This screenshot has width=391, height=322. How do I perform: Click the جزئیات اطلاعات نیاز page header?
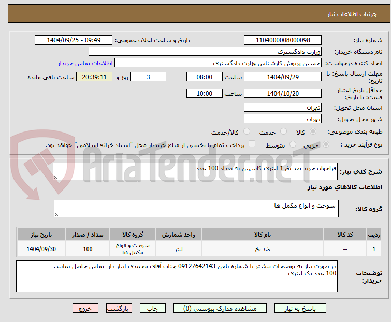[x=352, y=14]
